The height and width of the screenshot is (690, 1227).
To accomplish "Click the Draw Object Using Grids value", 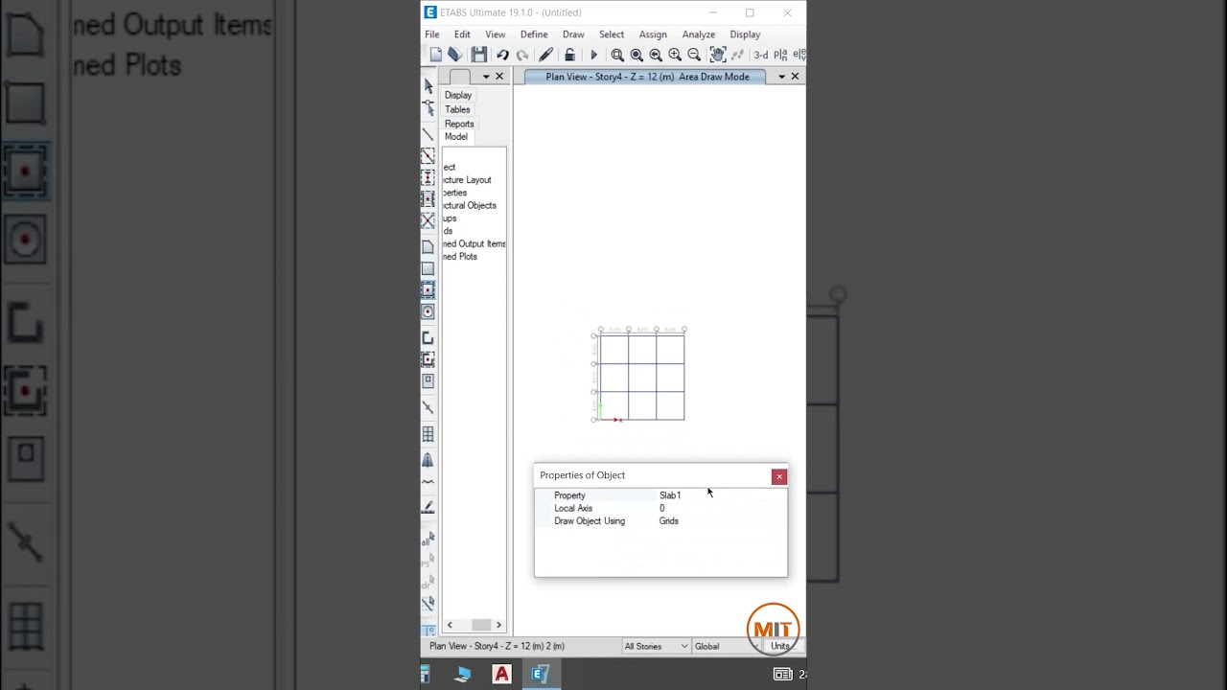I will point(669,521).
